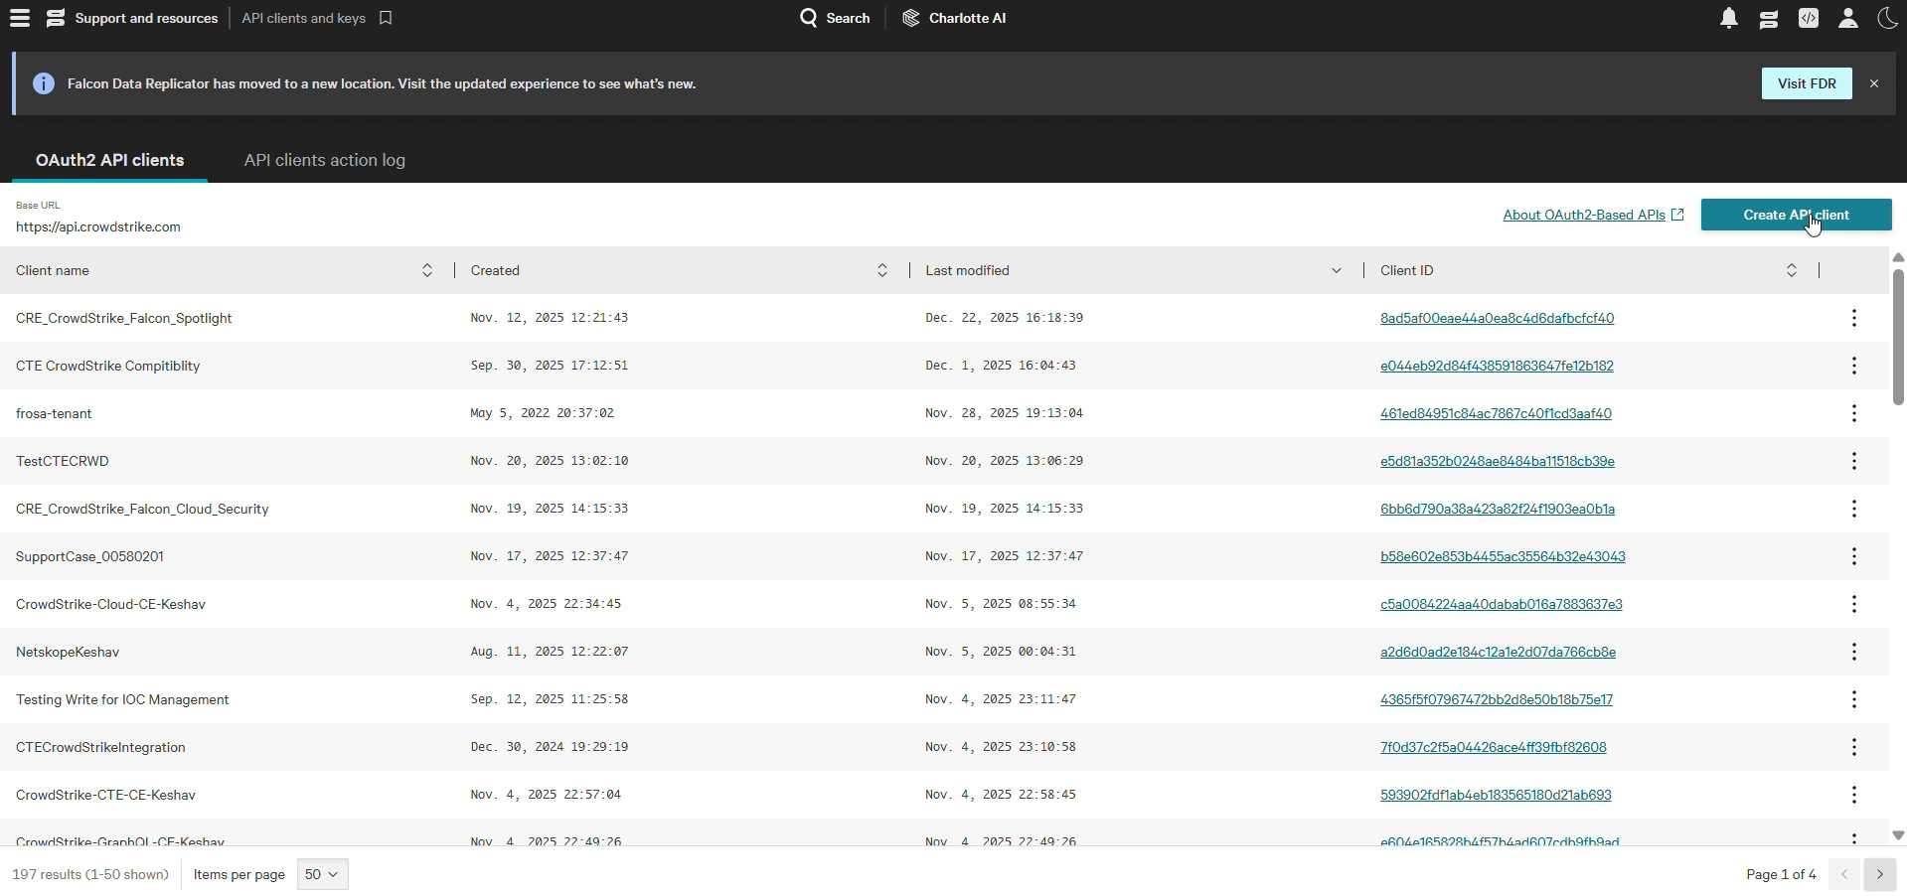Screen dimensions: 1907x896
Task: Open actions menu for SupportCase_00580201
Action: [x=1854, y=556]
